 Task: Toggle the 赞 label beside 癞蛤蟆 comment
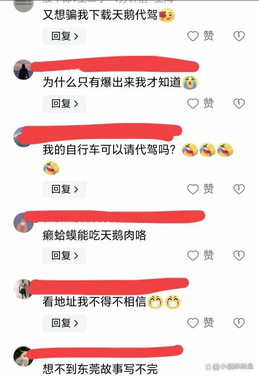[x=208, y=255]
